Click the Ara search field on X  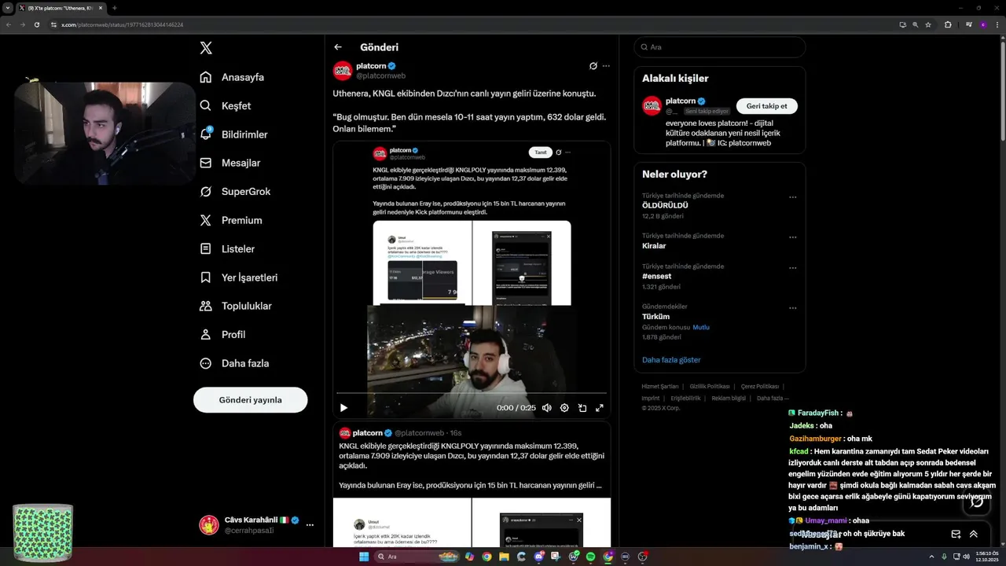(x=720, y=47)
